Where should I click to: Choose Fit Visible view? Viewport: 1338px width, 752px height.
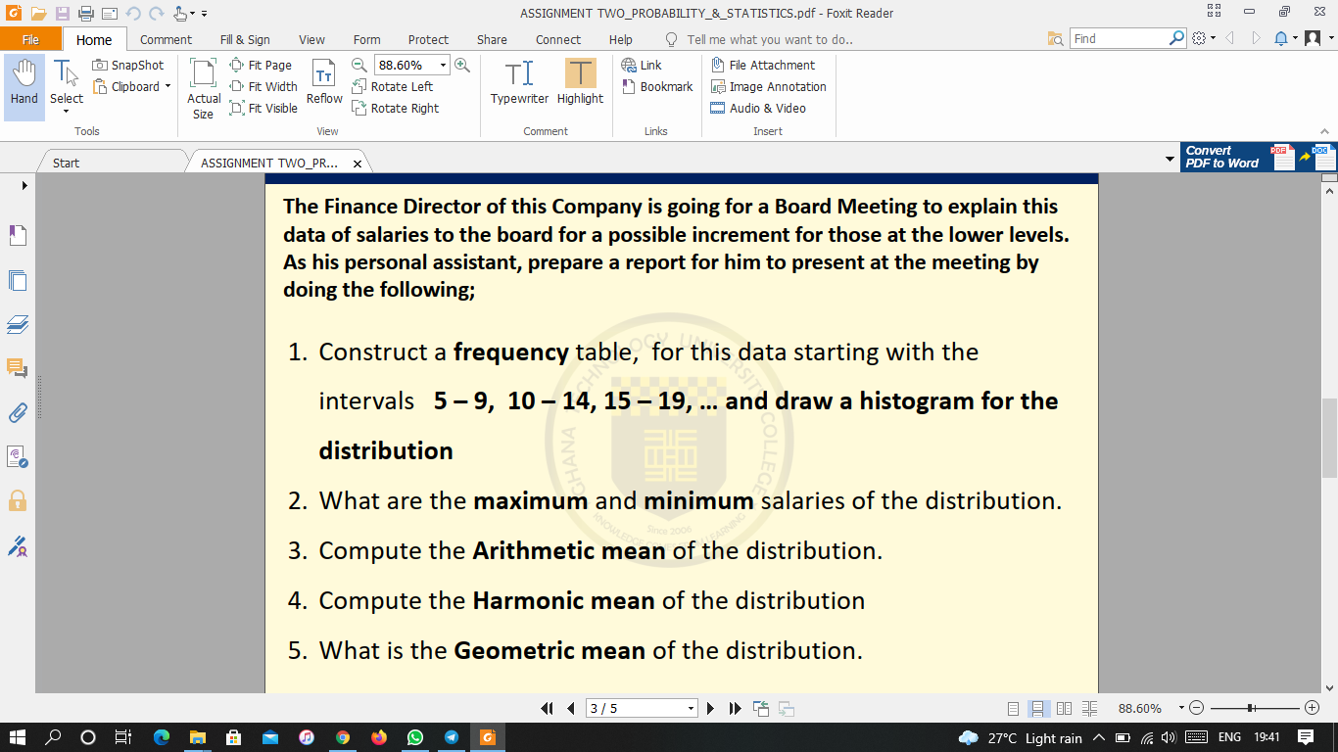tap(263, 108)
